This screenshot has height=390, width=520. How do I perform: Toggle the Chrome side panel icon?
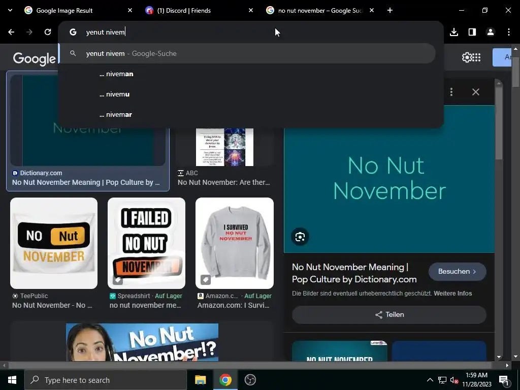click(x=472, y=32)
